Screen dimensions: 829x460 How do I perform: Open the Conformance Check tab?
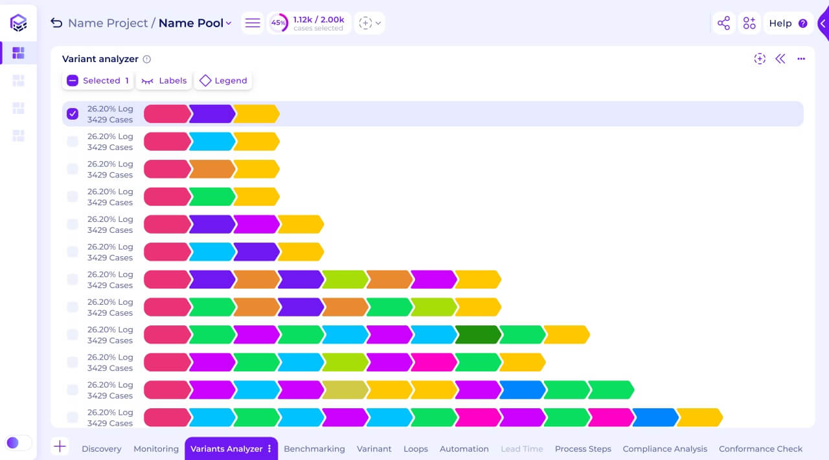[761, 448]
